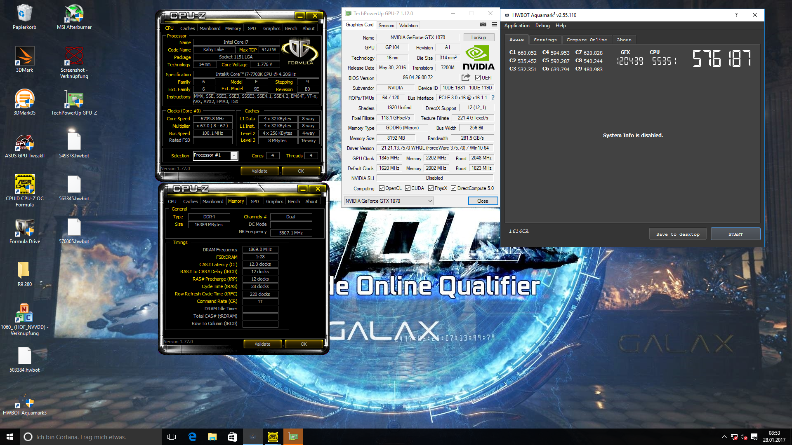Open the Compare Online tab
The image size is (792, 445).
pyautogui.click(x=587, y=40)
